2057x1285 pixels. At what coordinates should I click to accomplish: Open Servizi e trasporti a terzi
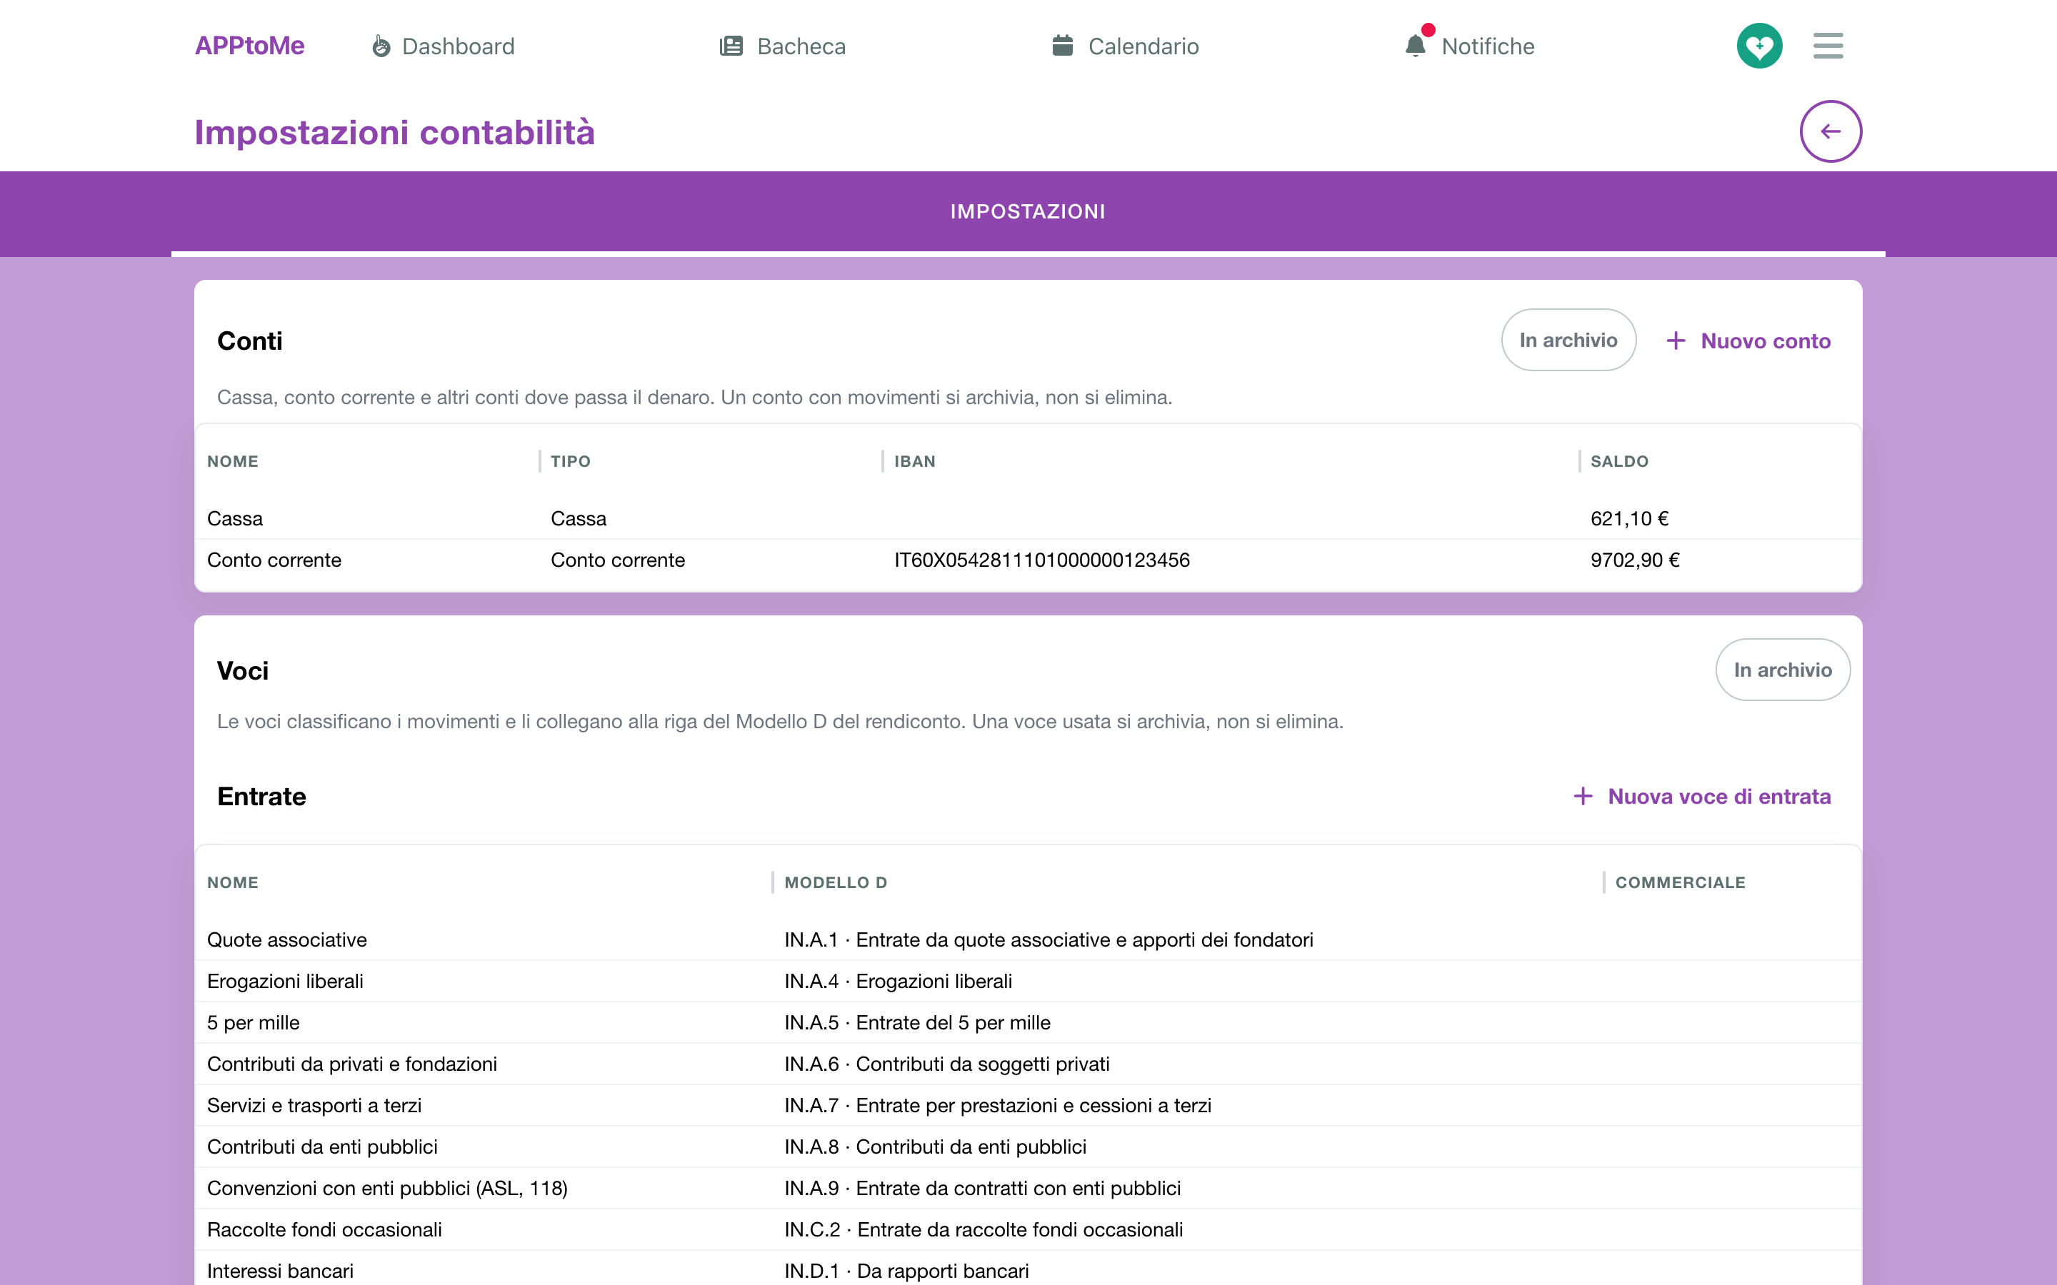pos(314,1106)
